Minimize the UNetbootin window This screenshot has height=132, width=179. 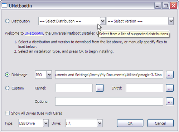(158, 6)
